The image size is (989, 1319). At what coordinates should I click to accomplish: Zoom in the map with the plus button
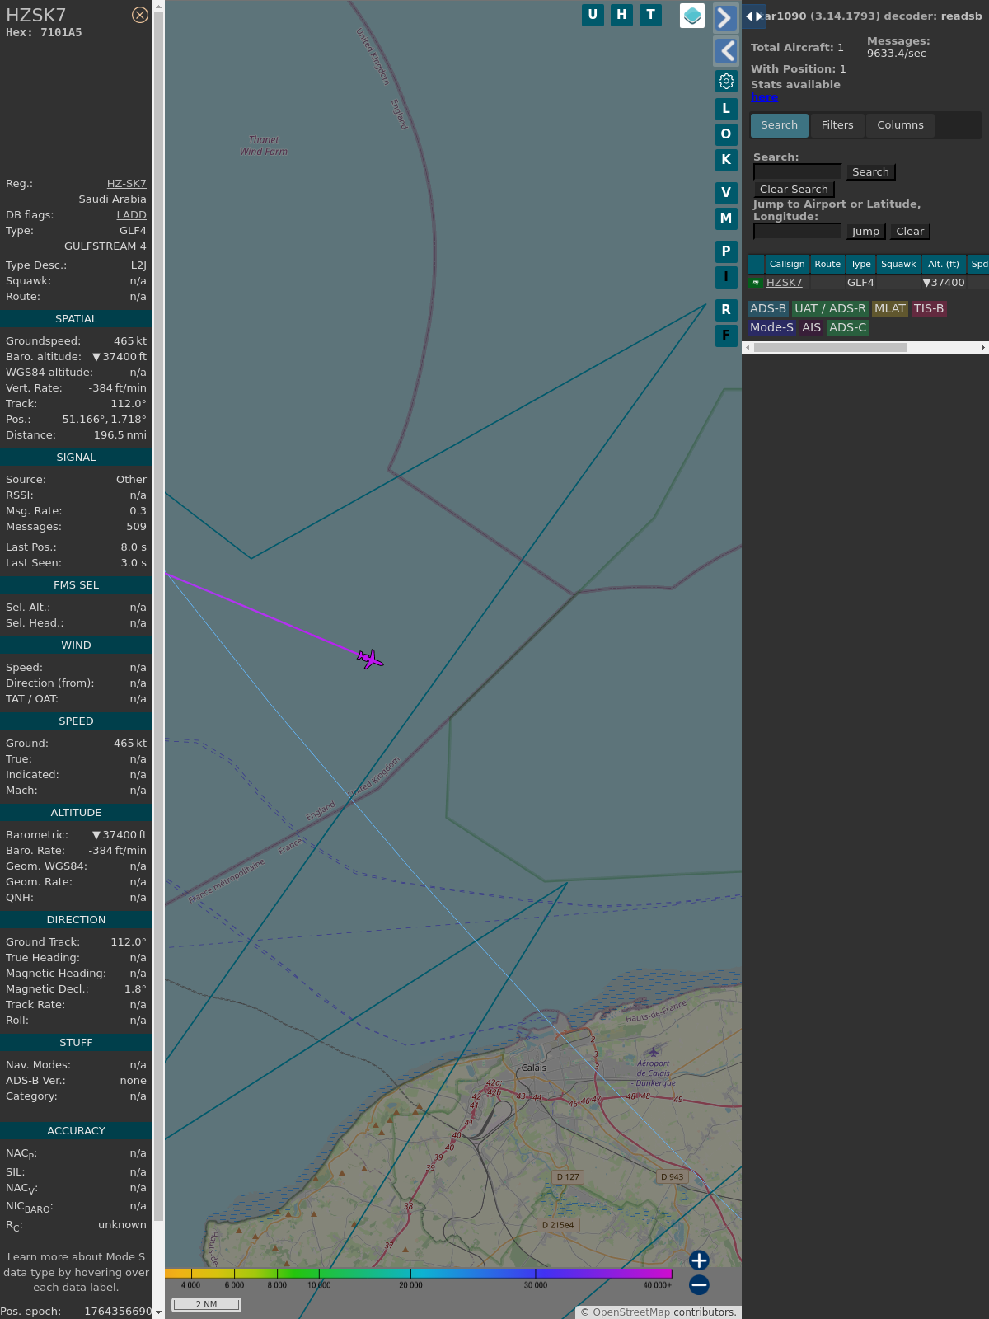pyautogui.click(x=699, y=1260)
